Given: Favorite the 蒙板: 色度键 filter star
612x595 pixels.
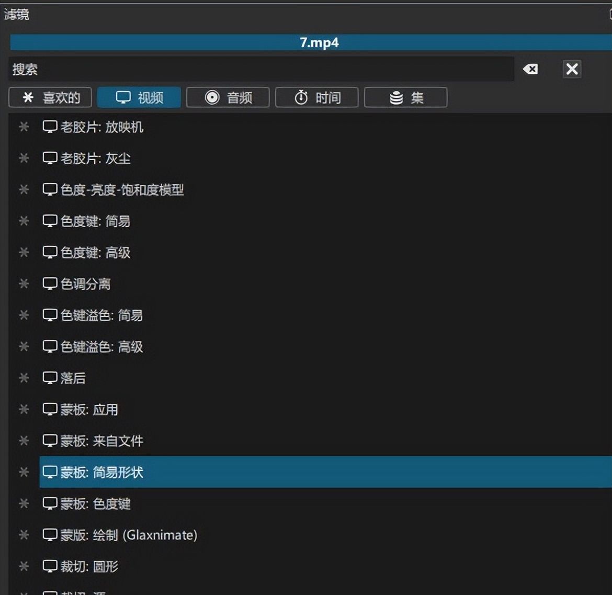Looking at the screenshot, I should pos(23,503).
